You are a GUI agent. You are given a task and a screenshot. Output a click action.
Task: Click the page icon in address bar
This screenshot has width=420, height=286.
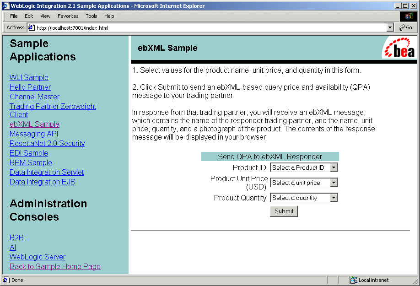32,27
